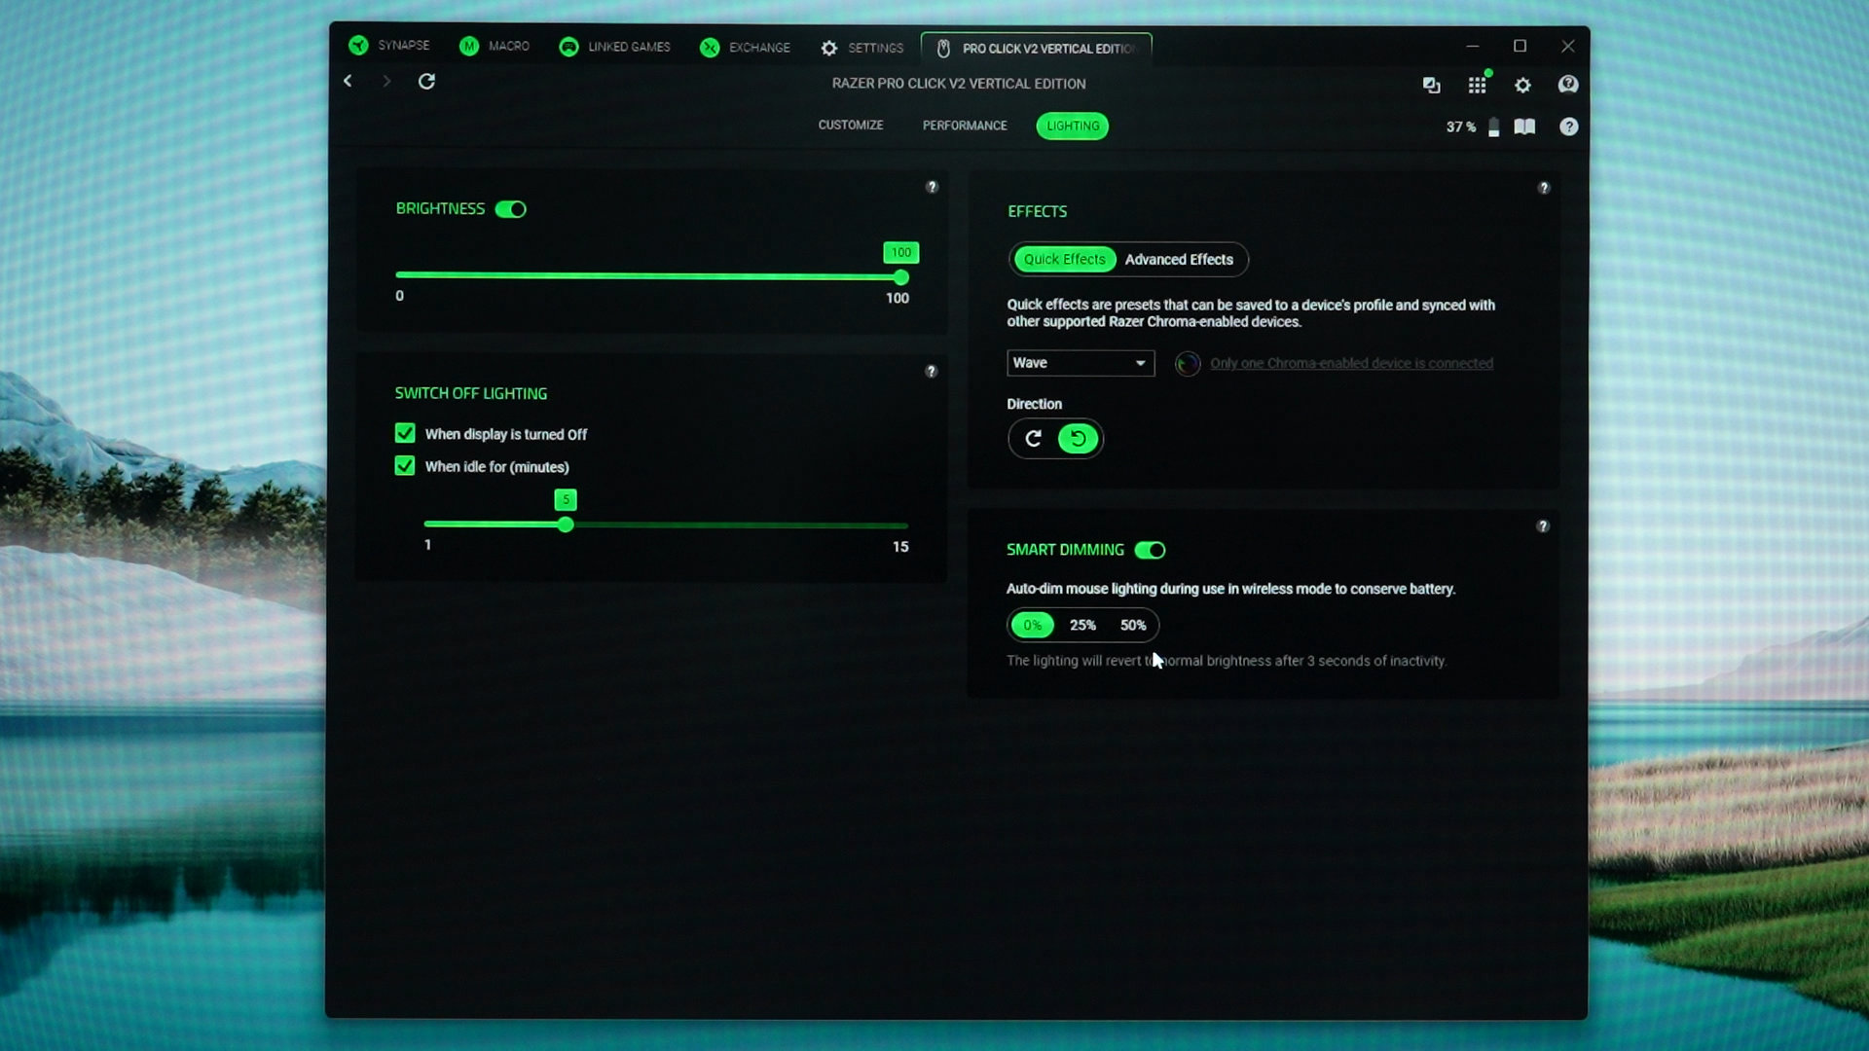Open the display switch icon top right
Screen dimensions: 1869x1051
coord(1431,86)
